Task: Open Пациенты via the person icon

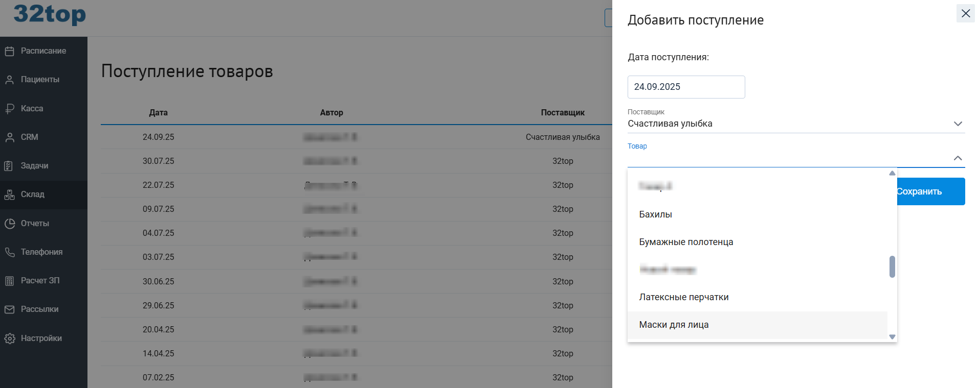Action: (9, 80)
